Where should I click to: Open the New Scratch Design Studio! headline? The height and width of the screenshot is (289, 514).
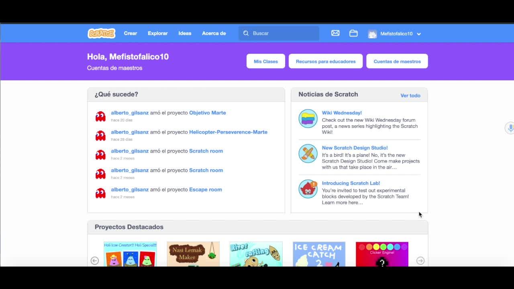pyautogui.click(x=355, y=148)
